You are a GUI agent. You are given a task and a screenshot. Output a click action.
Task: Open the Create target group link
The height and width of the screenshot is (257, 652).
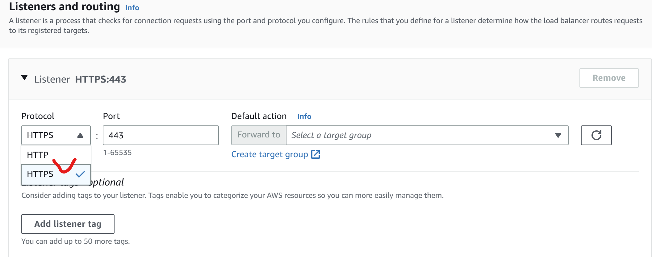pyautogui.click(x=270, y=154)
